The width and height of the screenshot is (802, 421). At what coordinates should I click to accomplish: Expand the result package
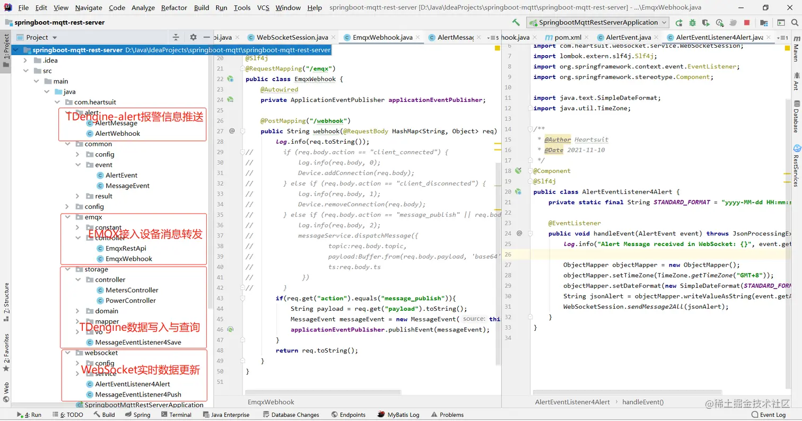click(78, 196)
